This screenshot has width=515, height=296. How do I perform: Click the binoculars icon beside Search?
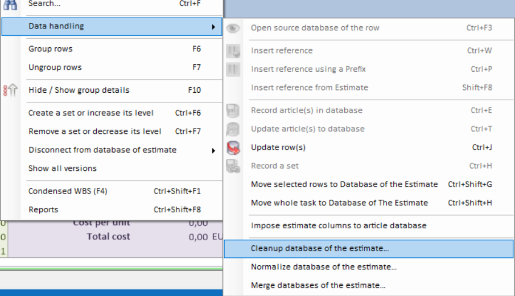pos(10,4)
